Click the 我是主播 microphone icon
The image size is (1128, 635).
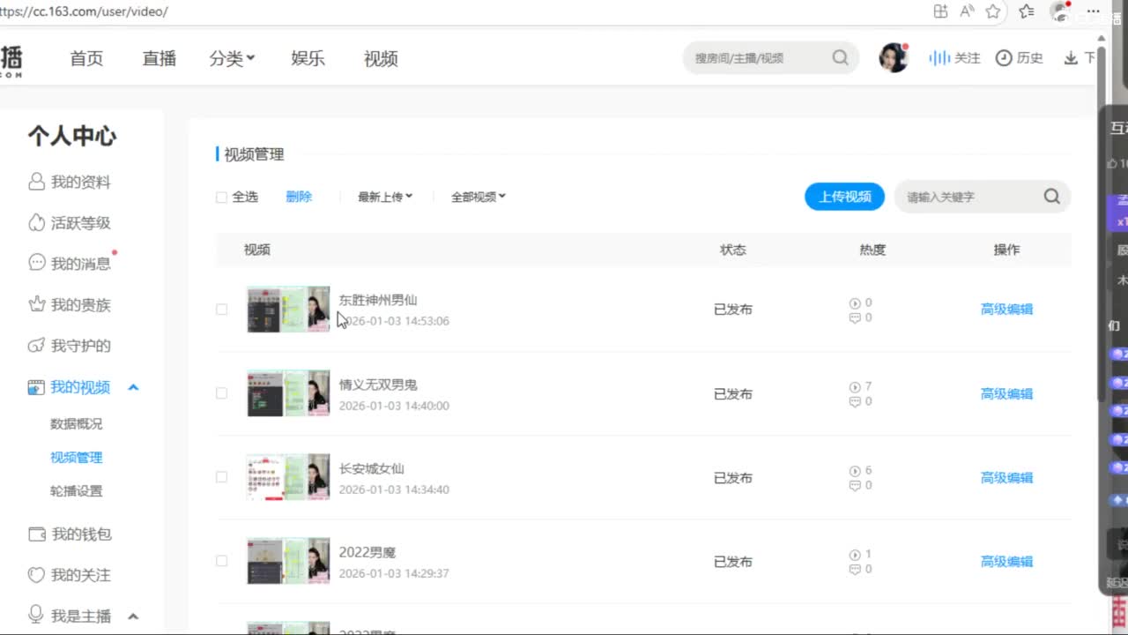36,615
